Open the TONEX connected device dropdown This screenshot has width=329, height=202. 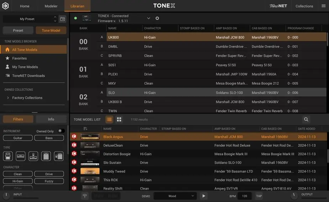pos(148,18)
